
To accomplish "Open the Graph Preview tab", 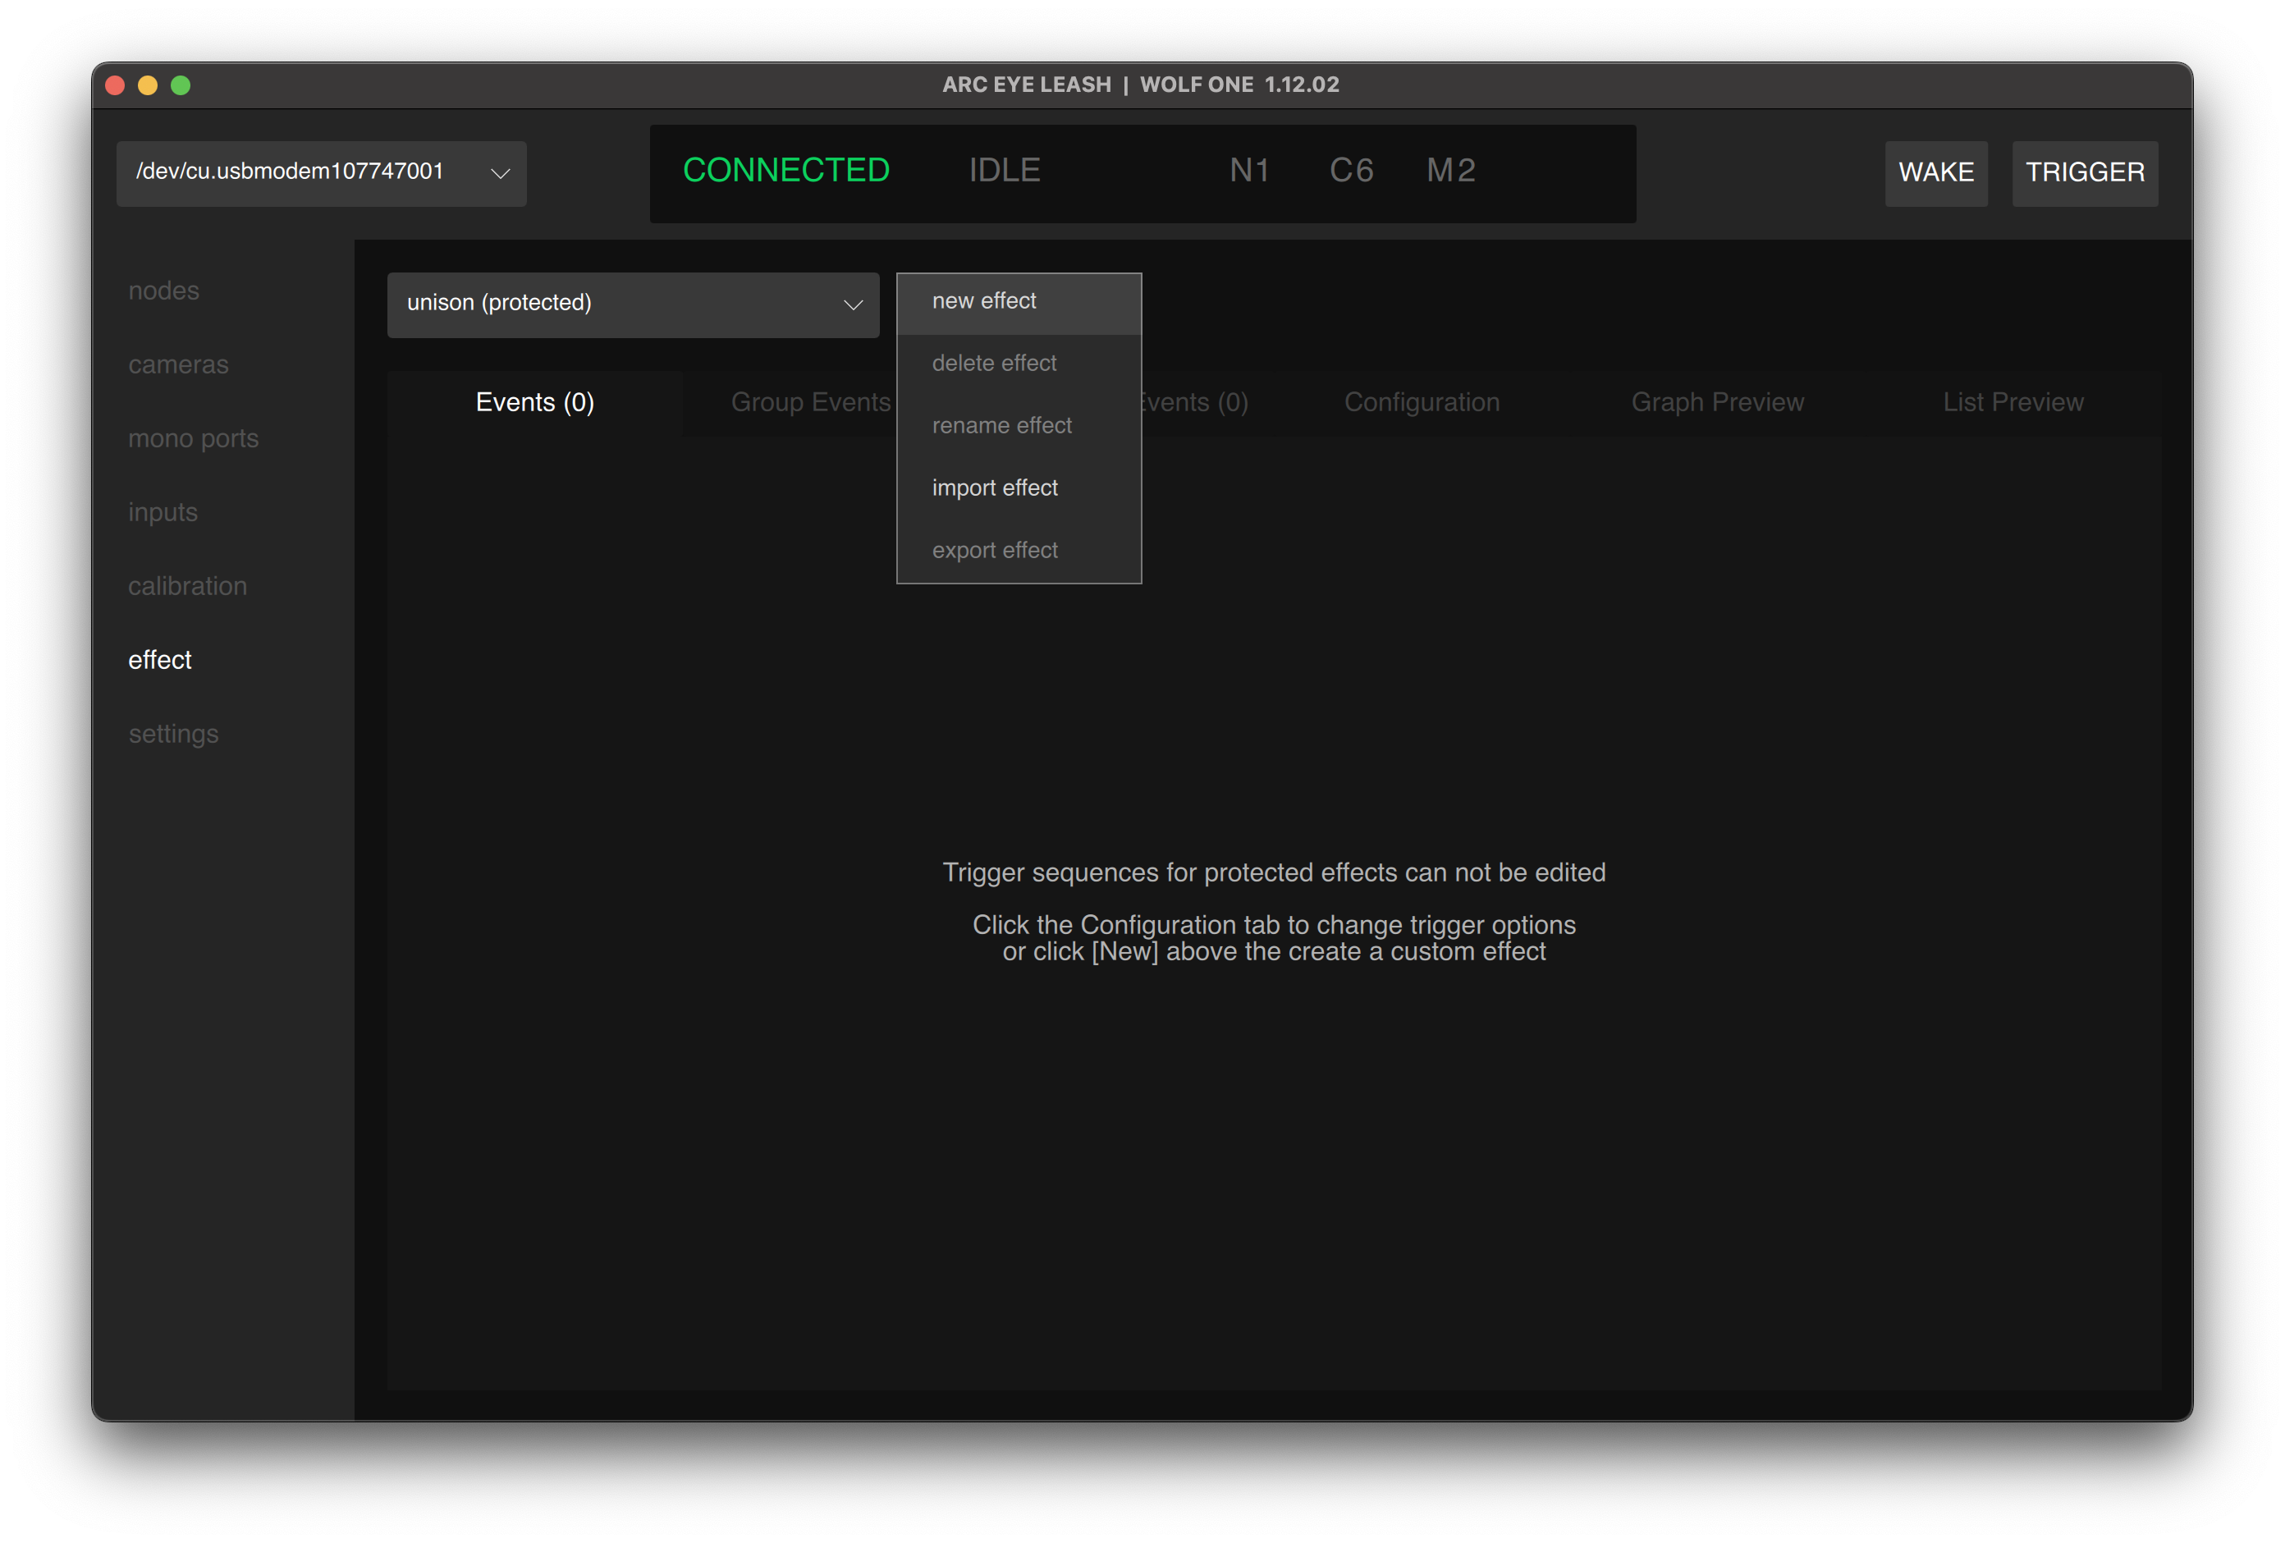I will [1717, 402].
